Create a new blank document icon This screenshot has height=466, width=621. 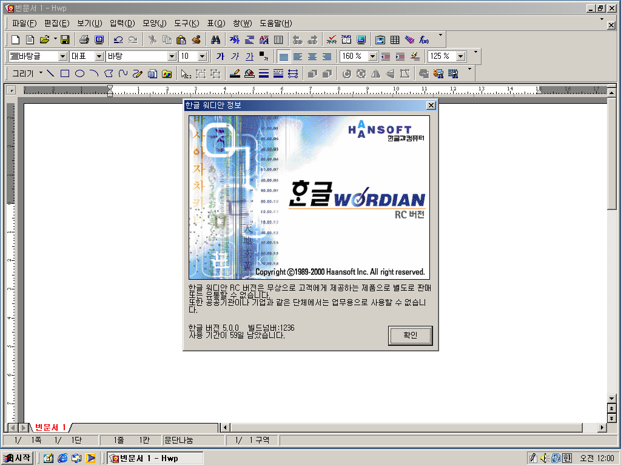[x=15, y=39]
